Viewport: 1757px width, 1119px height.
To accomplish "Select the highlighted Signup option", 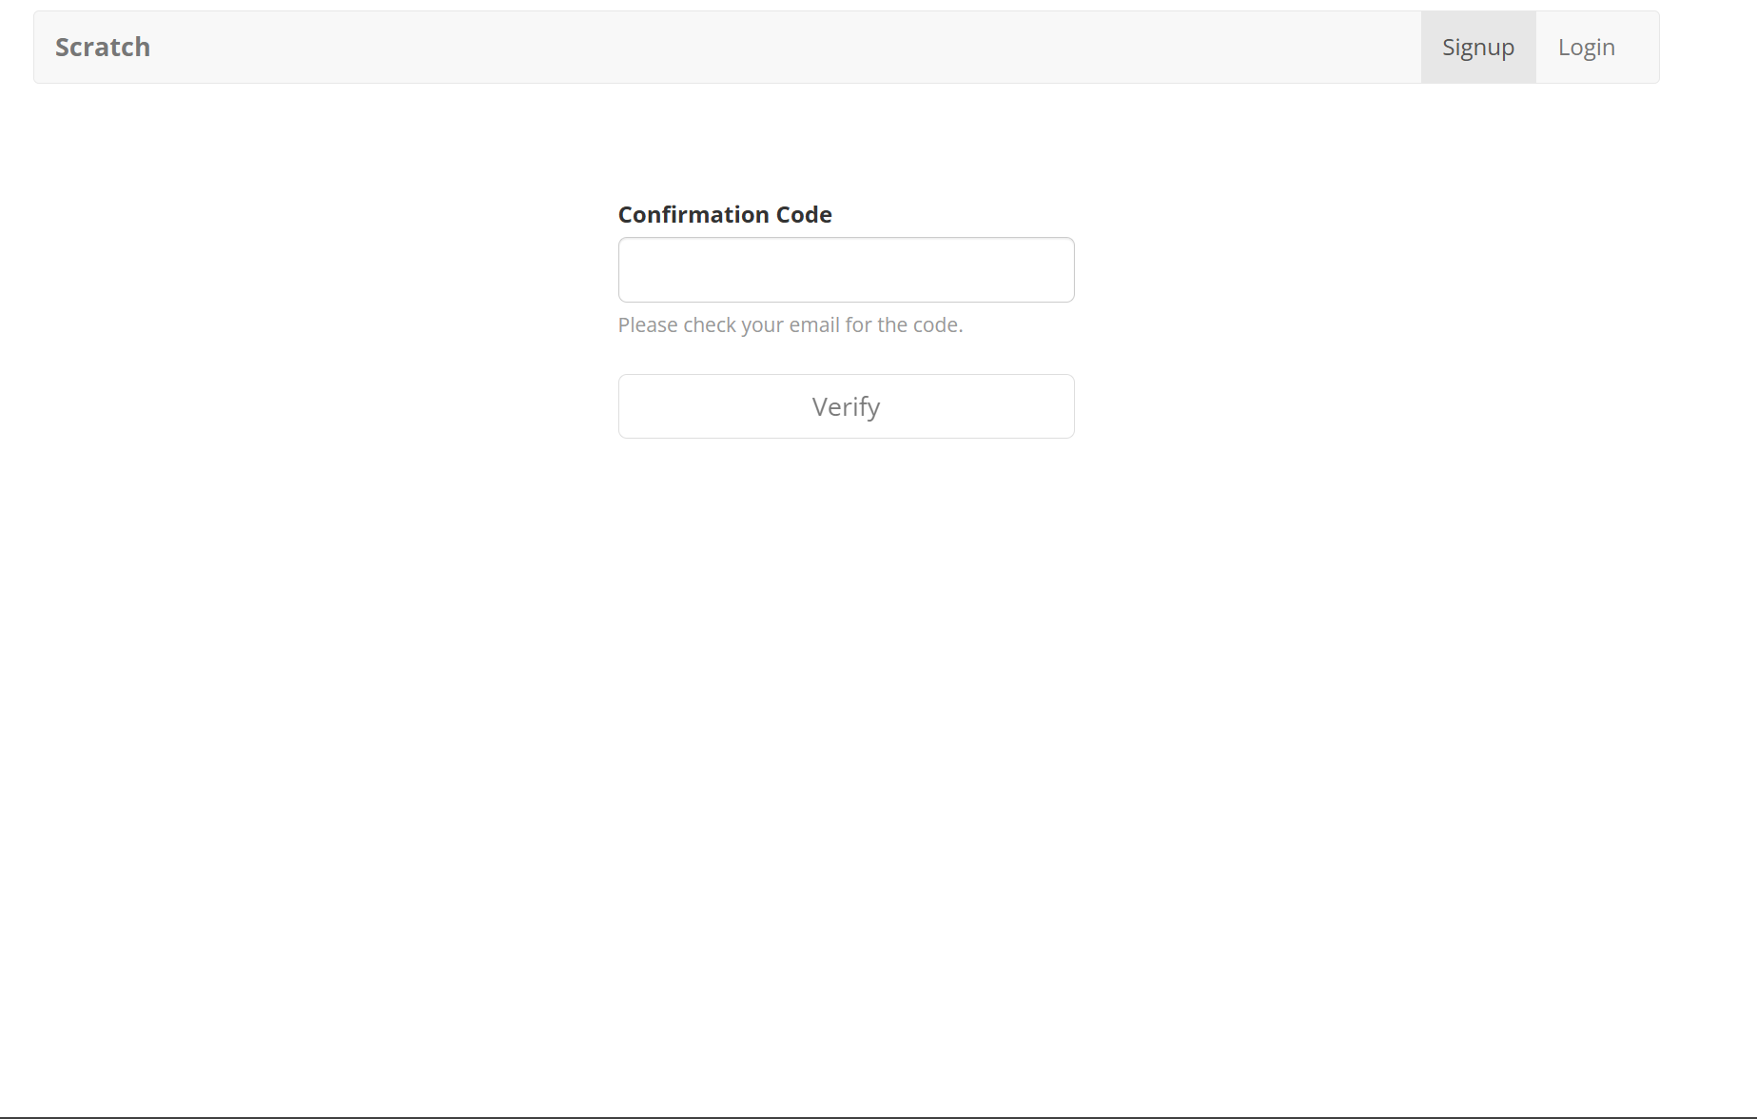I will [x=1477, y=46].
